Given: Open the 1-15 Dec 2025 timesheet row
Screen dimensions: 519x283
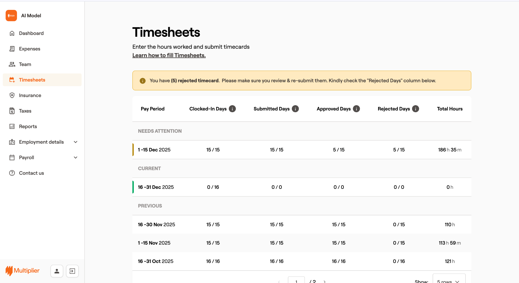Looking at the screenshot, I should click(x=154, y=150).
